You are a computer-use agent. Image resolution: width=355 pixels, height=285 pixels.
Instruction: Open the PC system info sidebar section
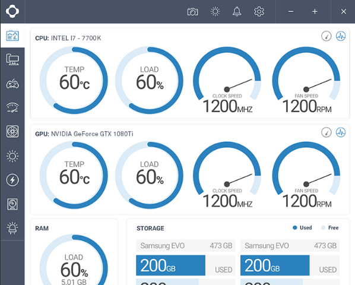[12, 60]
